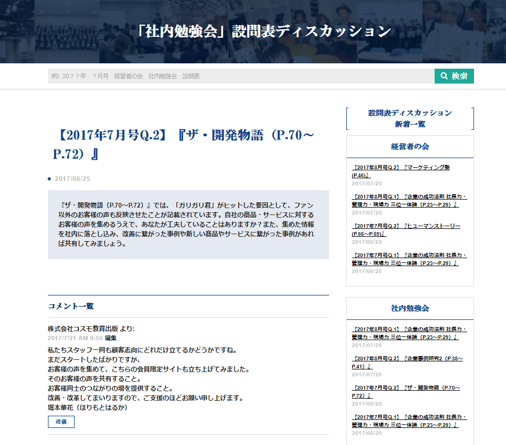Open 社内勉強会 2017年7月号Q.1 企業の成功法則 link
Image resolution: width=506 pixels, height=445 pixels.
coord(409,421)
